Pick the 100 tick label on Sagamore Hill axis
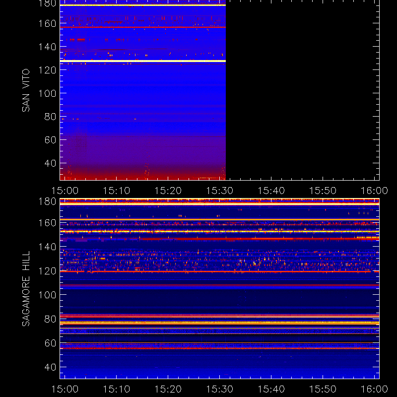397x397 pixels. (x=47, y=295)
